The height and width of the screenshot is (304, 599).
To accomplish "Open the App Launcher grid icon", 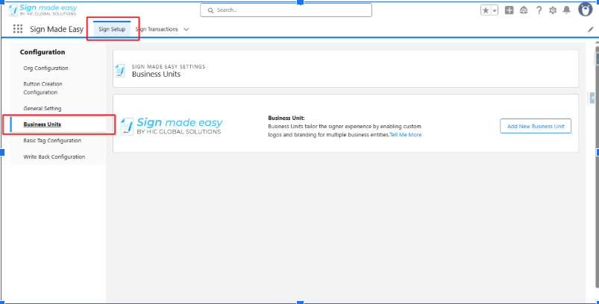I will (x=18, y=29).
